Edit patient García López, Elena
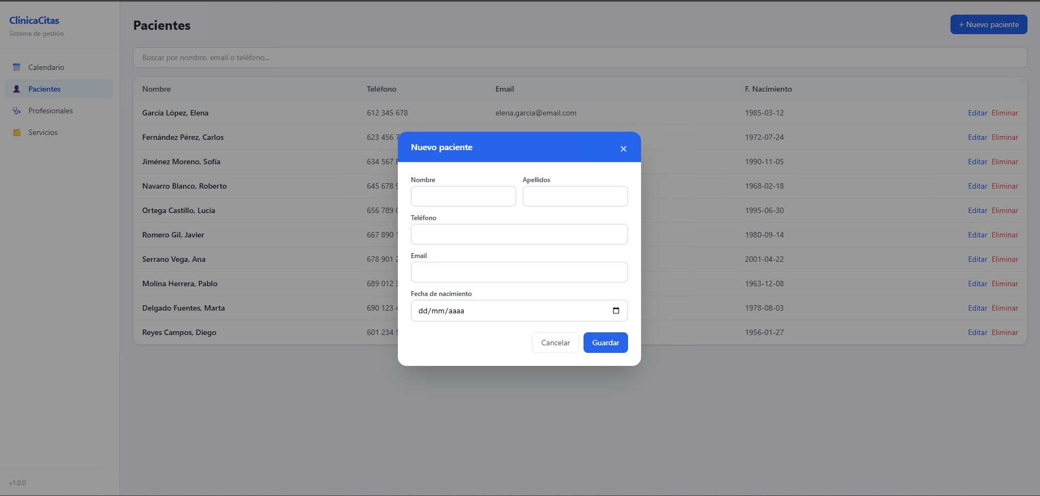Image resolution: width=1040 pixels, height=496 pixels. (977, 113)
